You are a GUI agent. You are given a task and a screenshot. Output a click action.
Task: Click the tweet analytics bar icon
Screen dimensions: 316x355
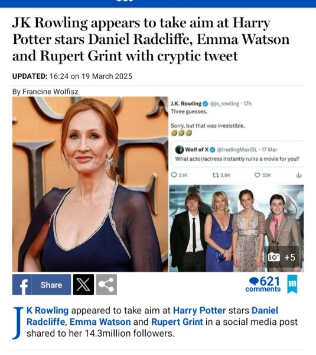[299, 175]
